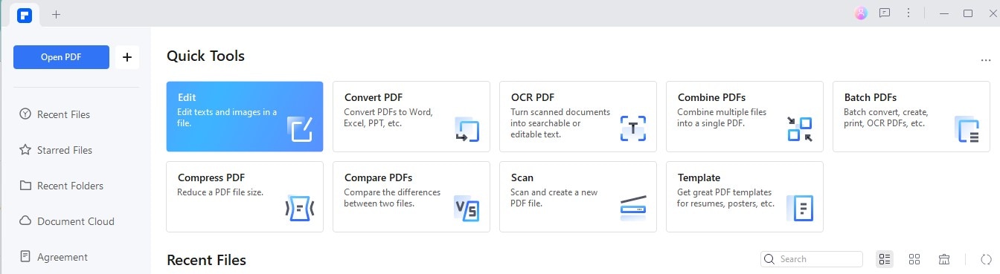
Task: Switch recent files to list view
Action: pos(885,259)
